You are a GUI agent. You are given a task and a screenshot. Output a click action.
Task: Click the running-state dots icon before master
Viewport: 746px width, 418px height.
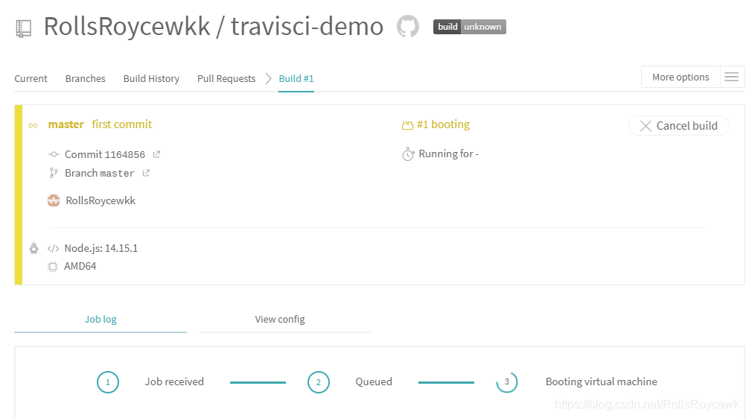pos(34,126)
